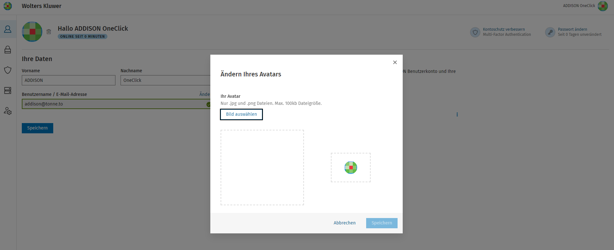Click the large dashed image crop area

(262, 168)
